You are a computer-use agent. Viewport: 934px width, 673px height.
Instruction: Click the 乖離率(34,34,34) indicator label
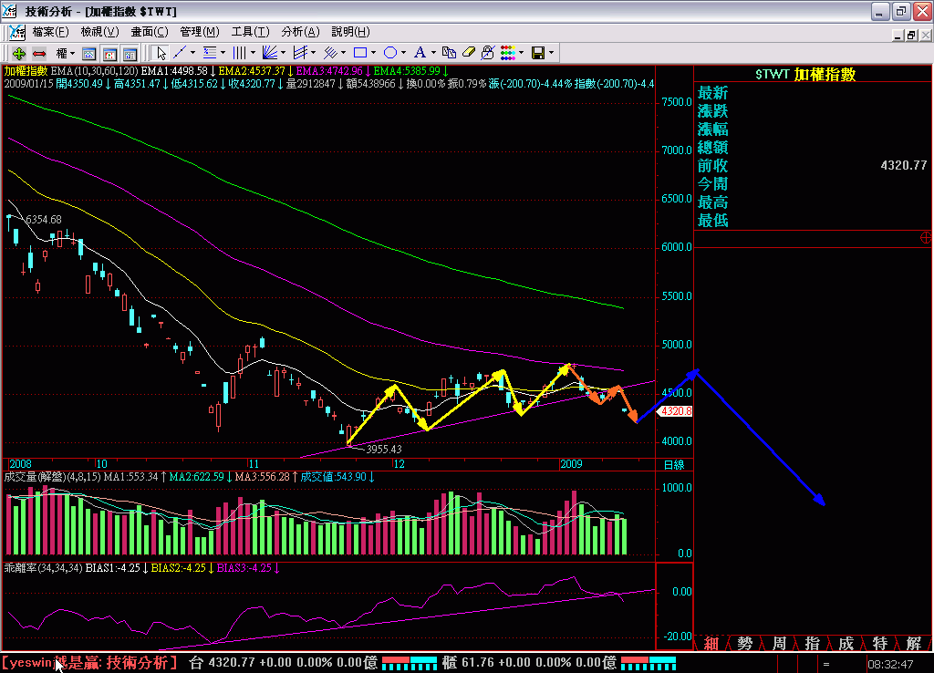pos(43,568)
